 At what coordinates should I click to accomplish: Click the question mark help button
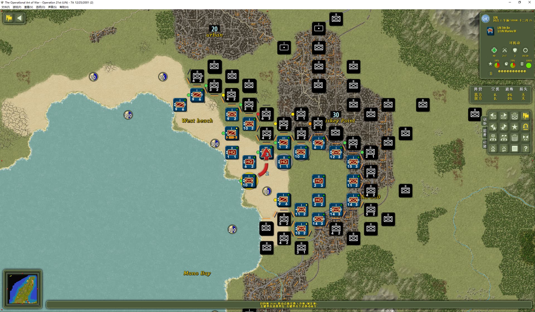coord(526,149)
